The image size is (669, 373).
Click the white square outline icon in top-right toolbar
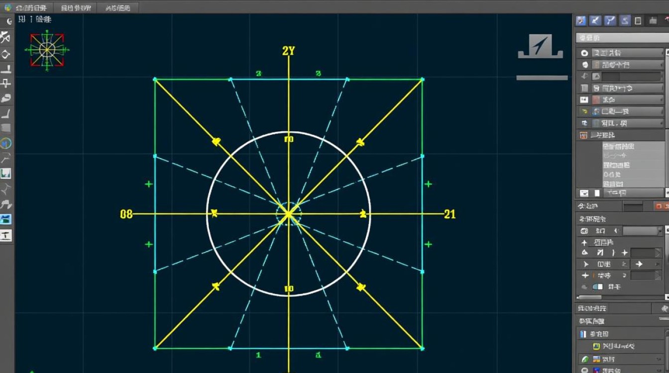pos(638,20)
